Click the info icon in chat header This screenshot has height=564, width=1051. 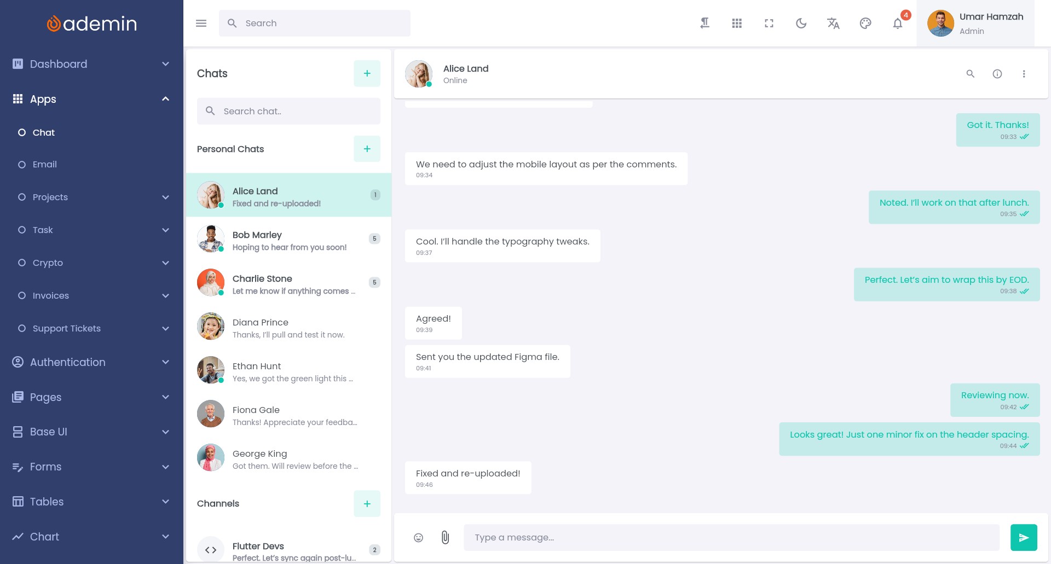(x=997, y=74)
